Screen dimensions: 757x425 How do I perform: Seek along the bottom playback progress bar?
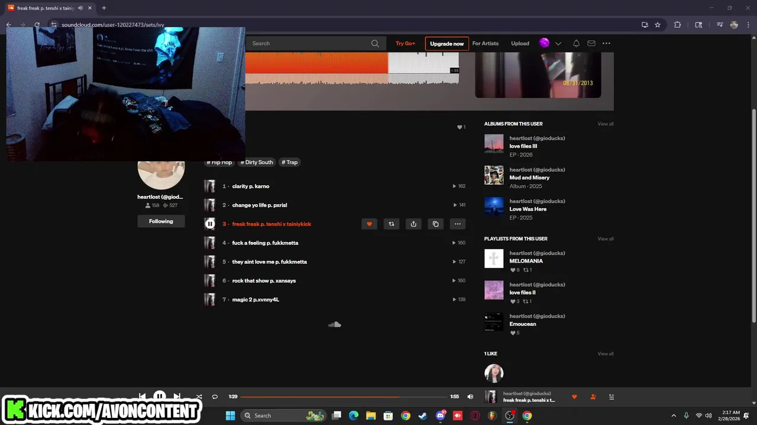pos(344,397)
